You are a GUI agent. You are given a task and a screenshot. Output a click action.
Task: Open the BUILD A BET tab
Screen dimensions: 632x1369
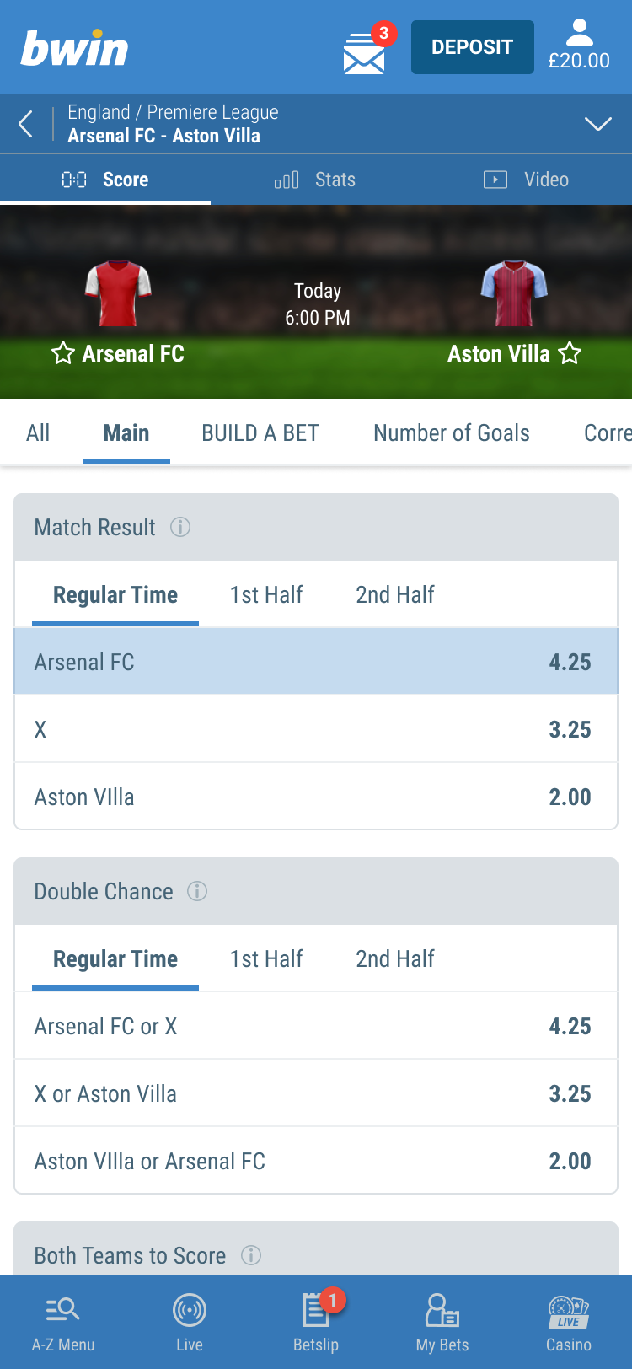coord(260,433)
